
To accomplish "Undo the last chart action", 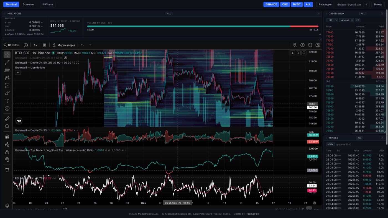I will coord(82,45).
